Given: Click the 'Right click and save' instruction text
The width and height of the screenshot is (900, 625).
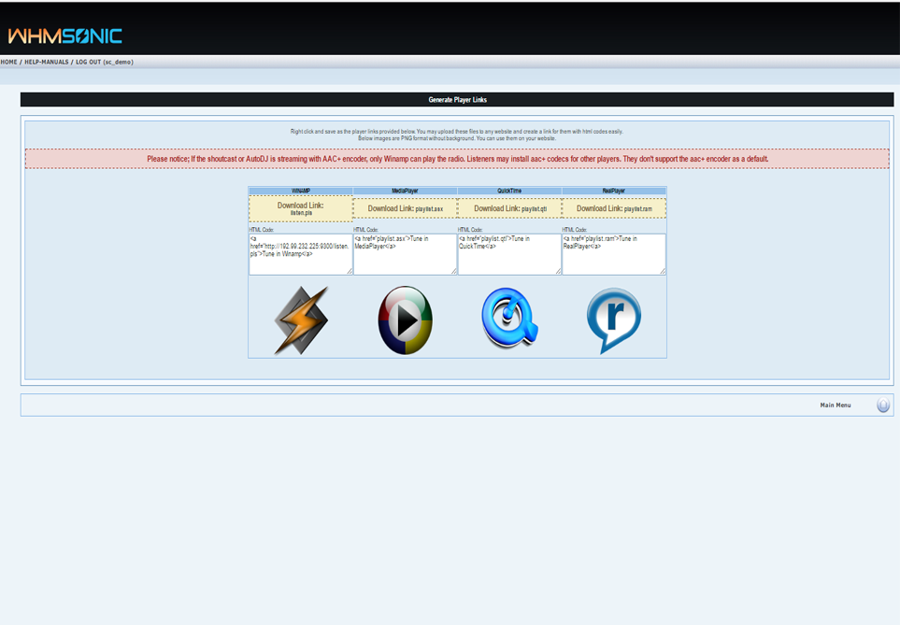Looking at the screenshot, I should (x=457, y=132).
